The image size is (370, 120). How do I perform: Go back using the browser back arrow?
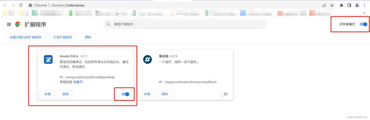(x=6, y=5)
